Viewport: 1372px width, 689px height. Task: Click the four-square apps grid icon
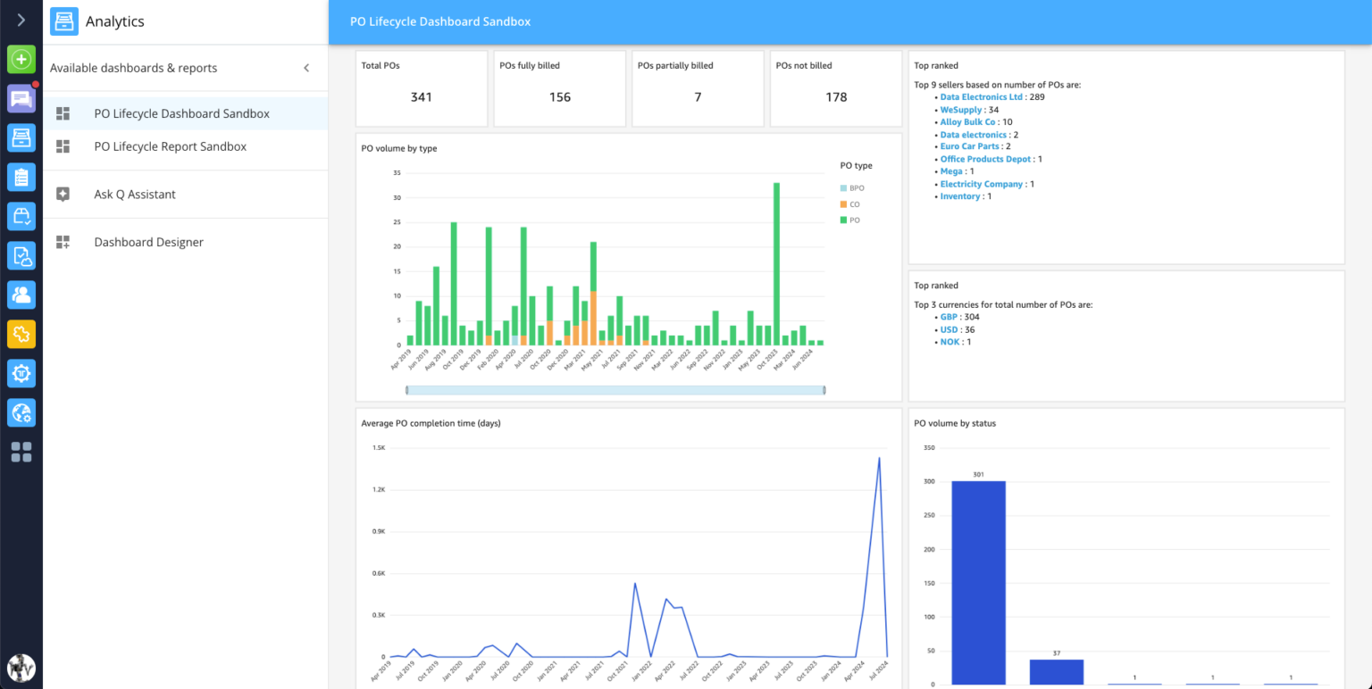21,452
